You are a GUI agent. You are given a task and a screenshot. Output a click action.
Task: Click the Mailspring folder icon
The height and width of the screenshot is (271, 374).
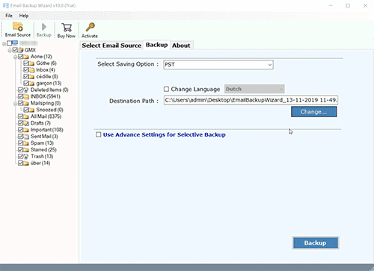click(x=26, y=103)
